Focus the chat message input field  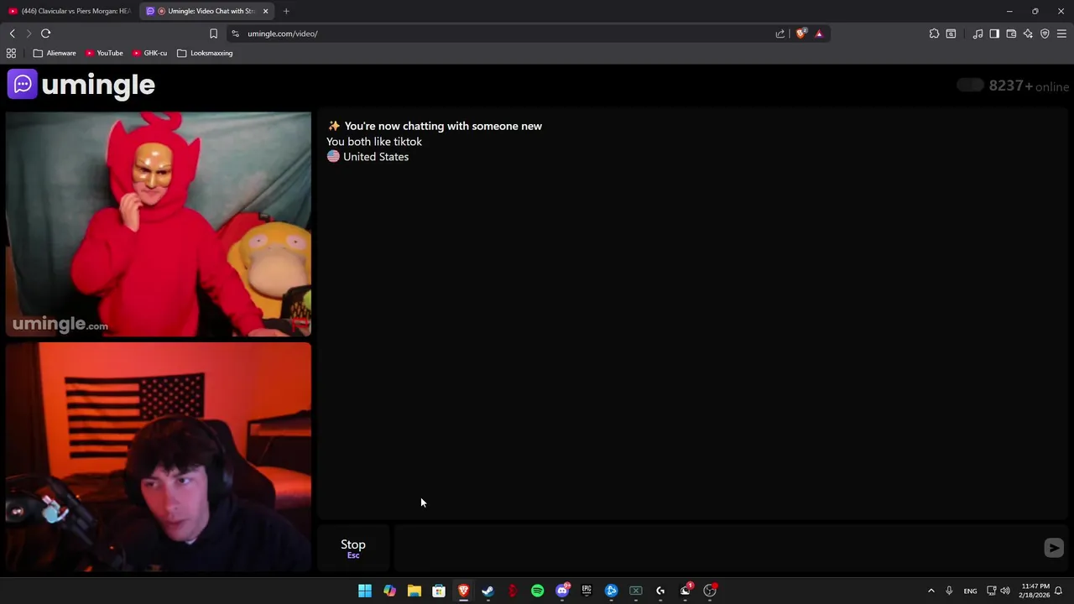tap(717, 548)
